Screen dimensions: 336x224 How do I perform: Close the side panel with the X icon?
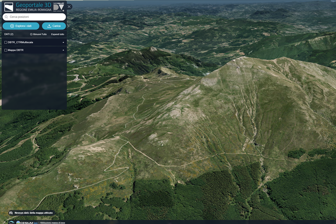(x=69, y=7)
